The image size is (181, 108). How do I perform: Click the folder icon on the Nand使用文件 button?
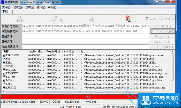pos(154,47)
